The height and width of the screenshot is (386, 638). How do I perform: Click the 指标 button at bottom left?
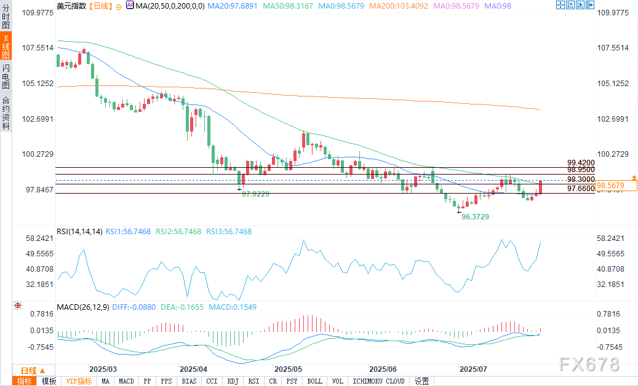click(x=25, y=381)
